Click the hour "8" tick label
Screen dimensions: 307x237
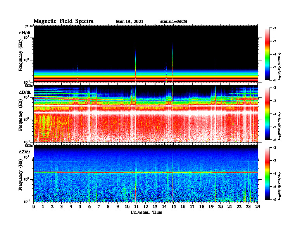108,207
